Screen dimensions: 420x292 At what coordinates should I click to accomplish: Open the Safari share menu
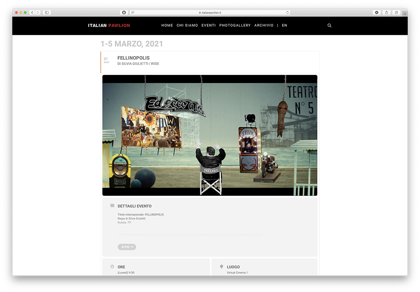(x=386, y=13)
